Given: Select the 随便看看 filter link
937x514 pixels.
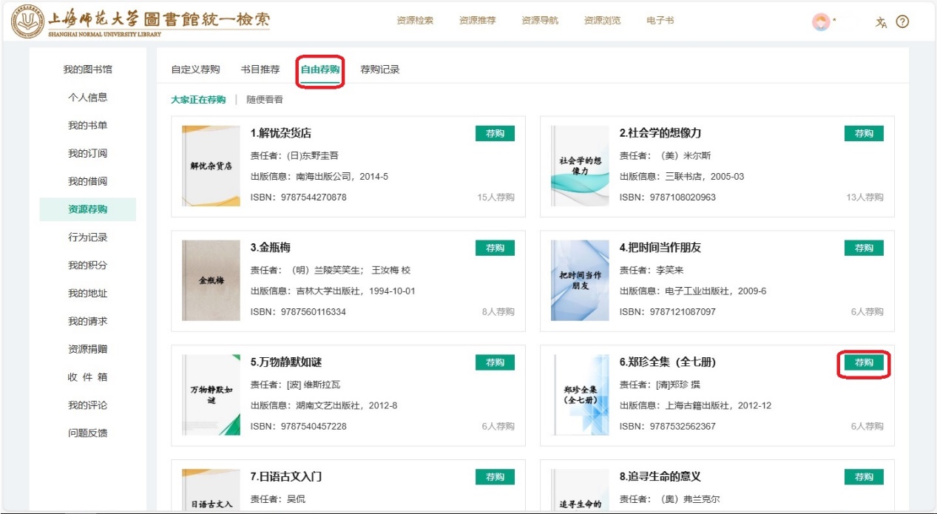Looking at the screenshot, I should pyautogui.click(x=265, y=100).
